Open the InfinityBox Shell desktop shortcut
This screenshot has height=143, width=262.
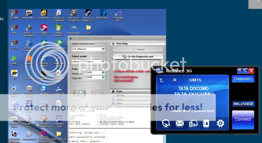coord(59,121)
